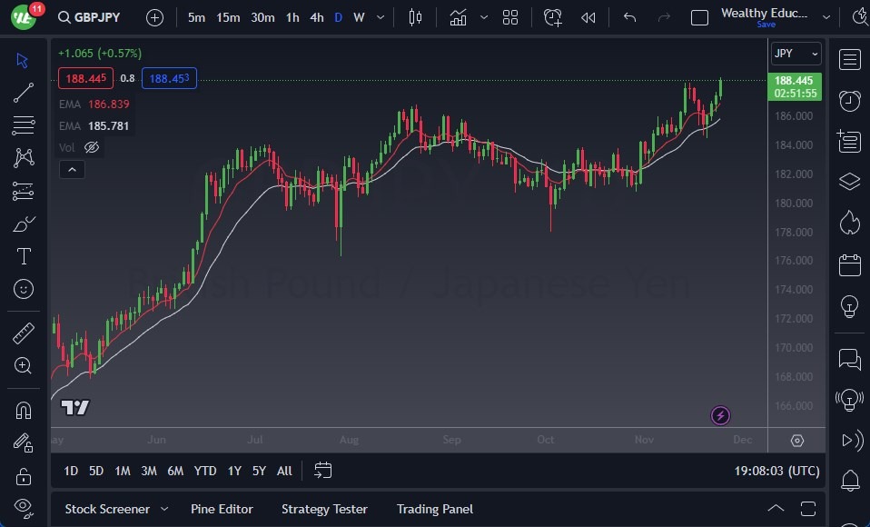Select the Measure ruler tool
Image resolution: width=870 pixels, height=527 pixels.
pyautogui.click(x=23, y=332)
